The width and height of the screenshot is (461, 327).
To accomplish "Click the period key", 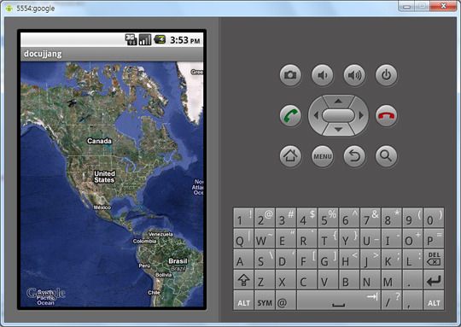I will coord(412,280).
